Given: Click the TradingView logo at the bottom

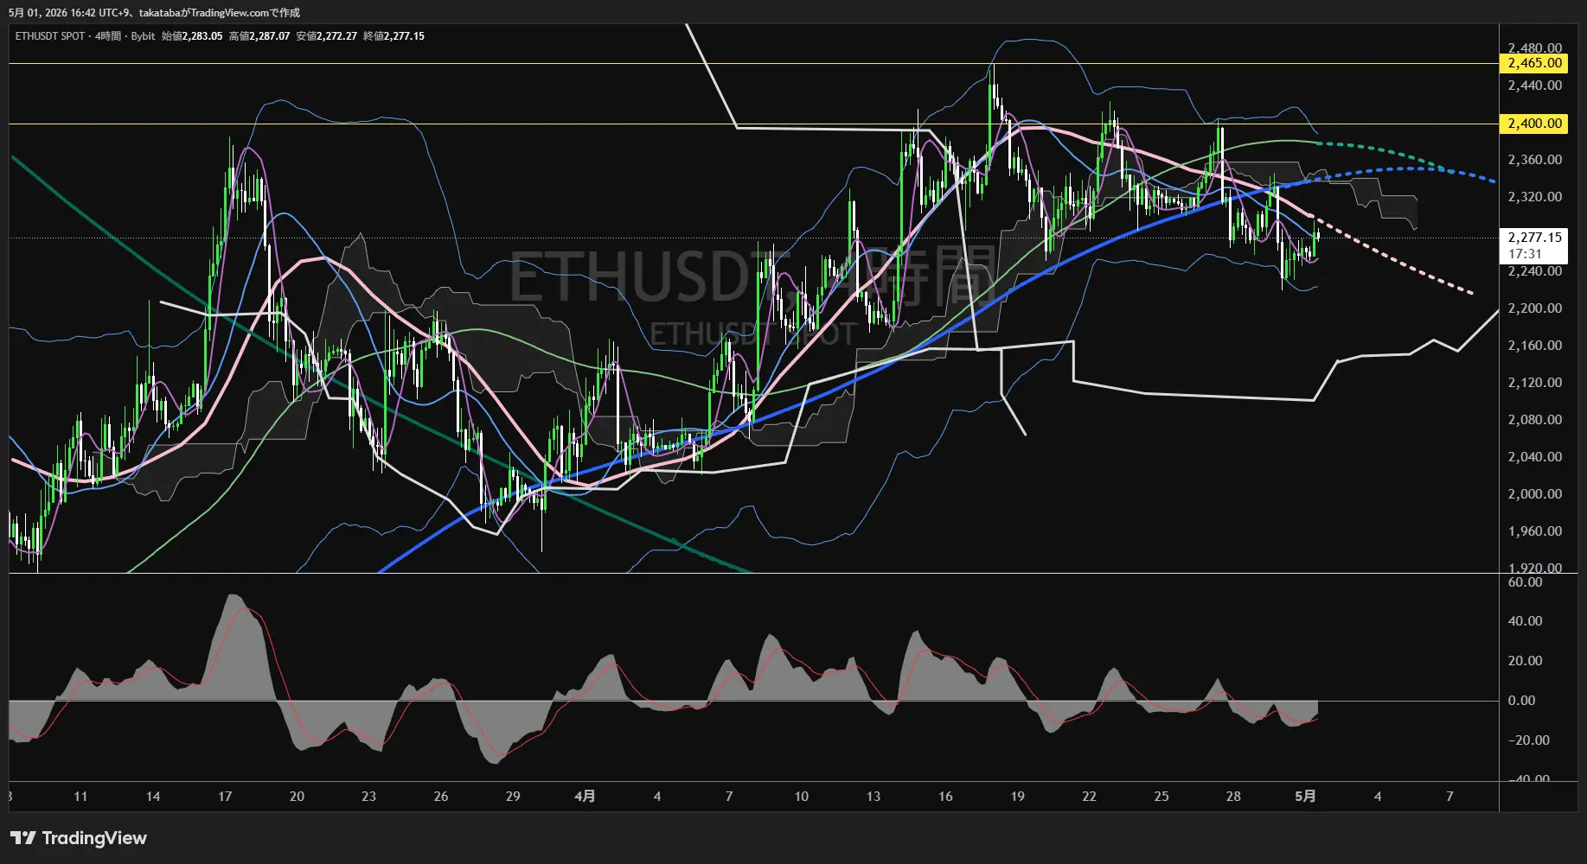Looking at the screenshot, I should 79,838.
